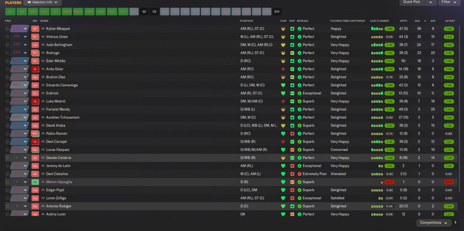Click Luka Modrić's Superb morale icon
This screenshot has width=464, height=231.
(299, 101)
